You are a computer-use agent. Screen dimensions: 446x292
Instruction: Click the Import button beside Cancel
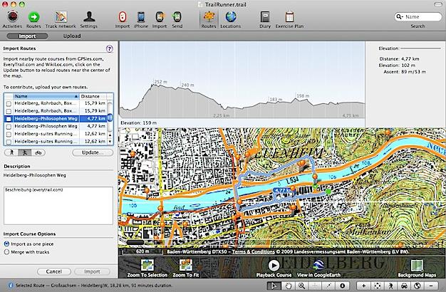(92, 271)
